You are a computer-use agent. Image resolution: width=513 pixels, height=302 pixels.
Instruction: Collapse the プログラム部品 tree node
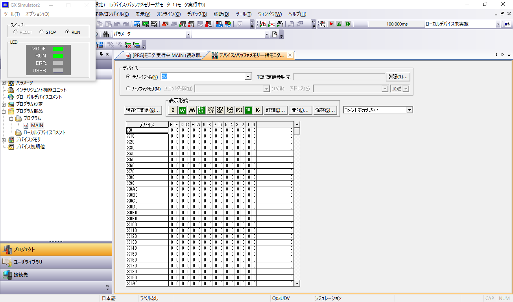4,111
